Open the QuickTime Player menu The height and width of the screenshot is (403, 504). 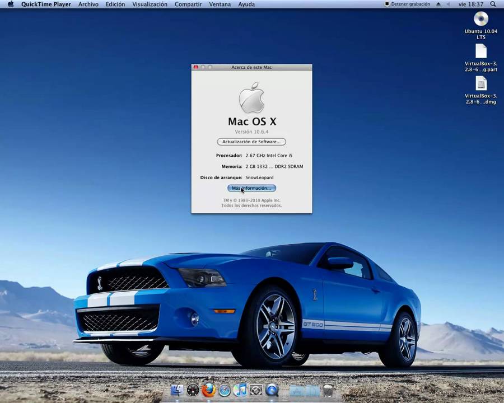[46, 4]
